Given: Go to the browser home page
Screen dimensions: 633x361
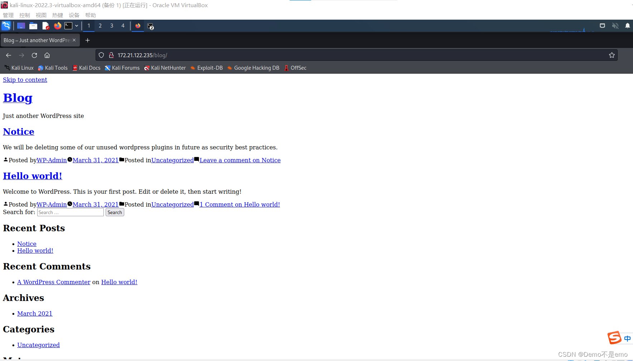Looking at the screenshot, I should tap(47, 55).
